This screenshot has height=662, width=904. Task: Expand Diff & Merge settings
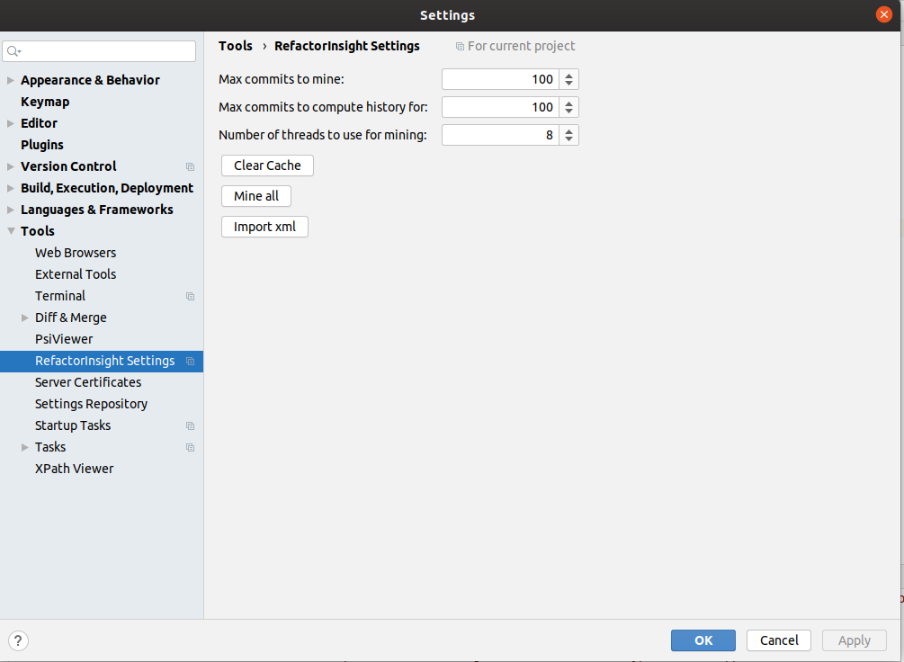tap(24, 318)
